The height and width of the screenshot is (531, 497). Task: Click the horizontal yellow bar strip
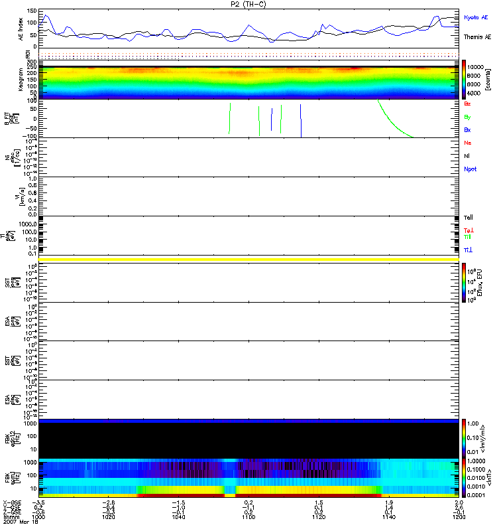248,259
